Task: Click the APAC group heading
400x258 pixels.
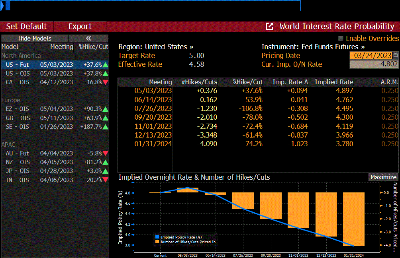Action: click(x=8, y=145)
